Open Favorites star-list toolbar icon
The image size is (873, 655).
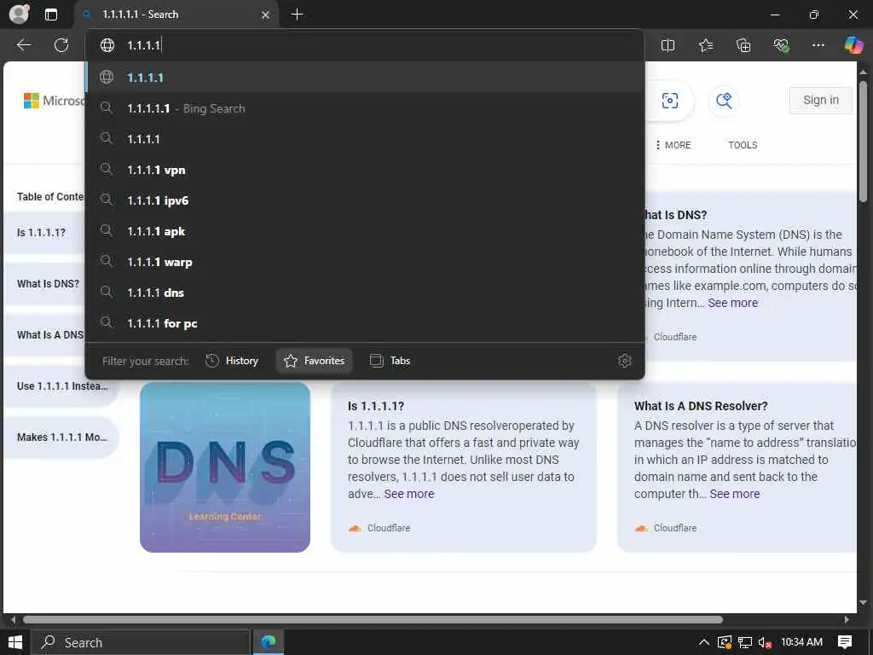click(x=705, y=45)
